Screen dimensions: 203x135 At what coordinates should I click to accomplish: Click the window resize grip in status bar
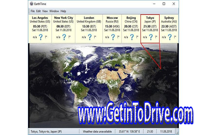click(x=177, y=133)
